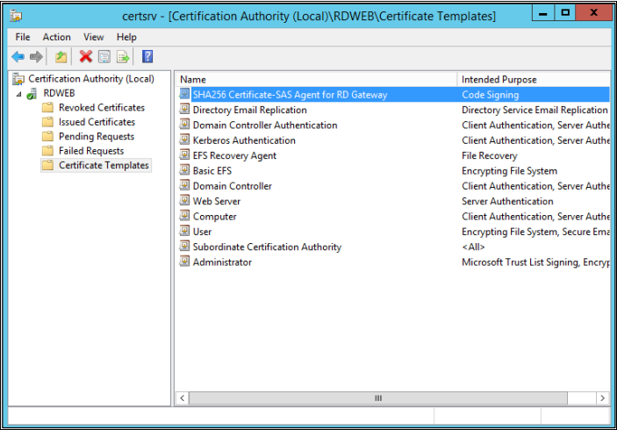Click the Domain Controller template icon
Image resolution: width=617 pixels, height=430 pixels.
pos(184,185)
